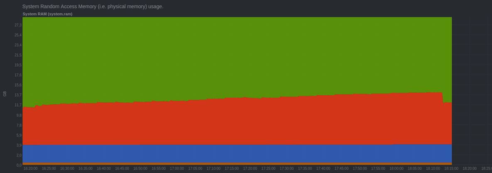The image size is (492, 173).
Task: Click the 21,5 y-axis value
Action: 18,55
